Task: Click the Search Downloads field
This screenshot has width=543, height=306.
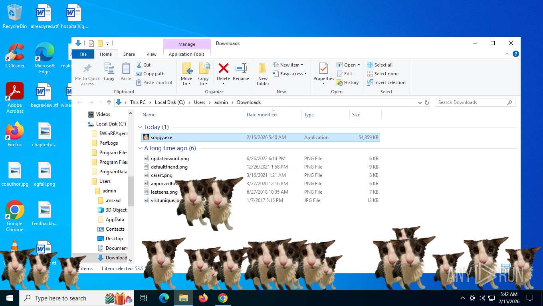Action: pyautogui.click(x=475, y=102)
